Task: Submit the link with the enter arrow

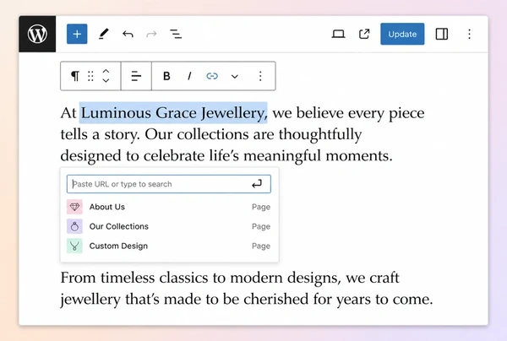Action: [x=257, y=184]
